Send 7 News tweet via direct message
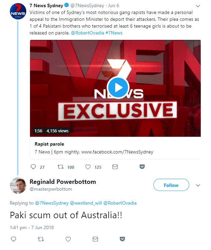 point(115,167)
